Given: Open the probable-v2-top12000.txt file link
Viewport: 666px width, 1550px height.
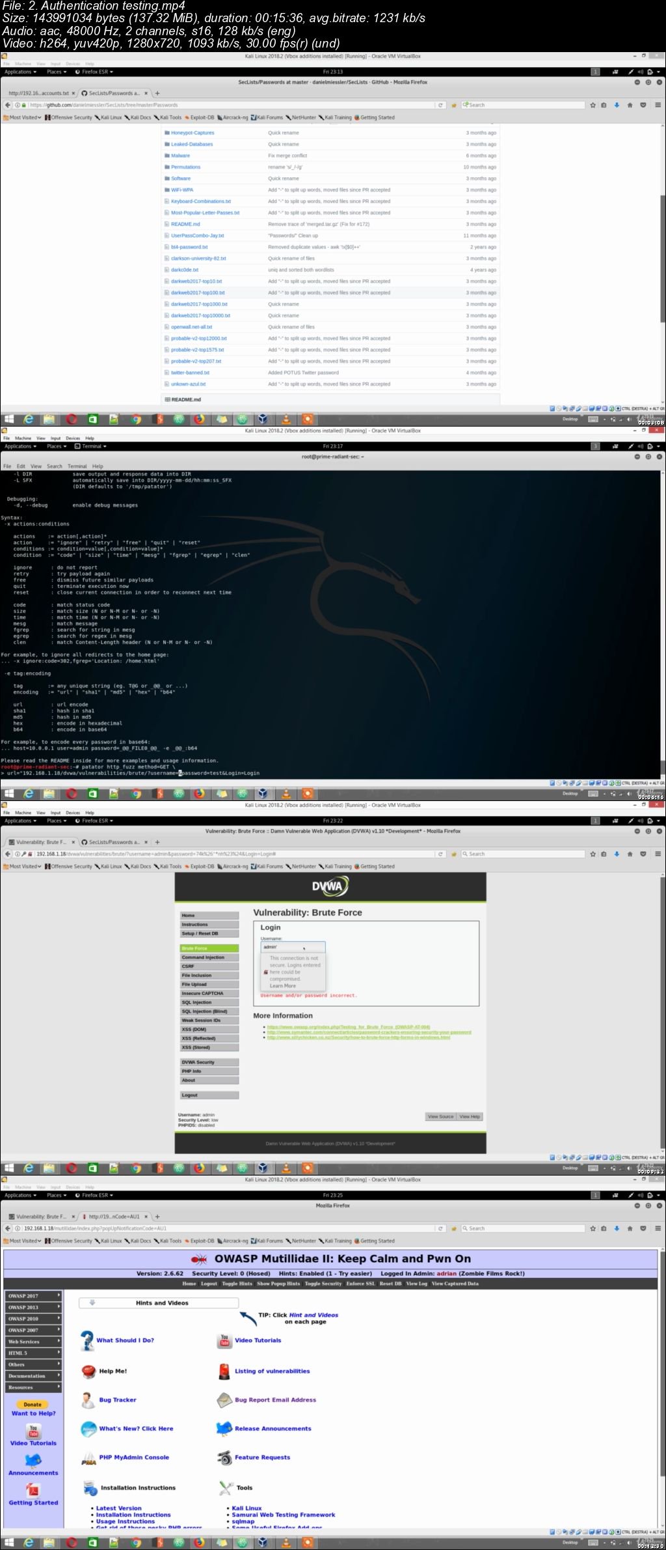Looking at the screenshot, I should [x=199, y=338].
